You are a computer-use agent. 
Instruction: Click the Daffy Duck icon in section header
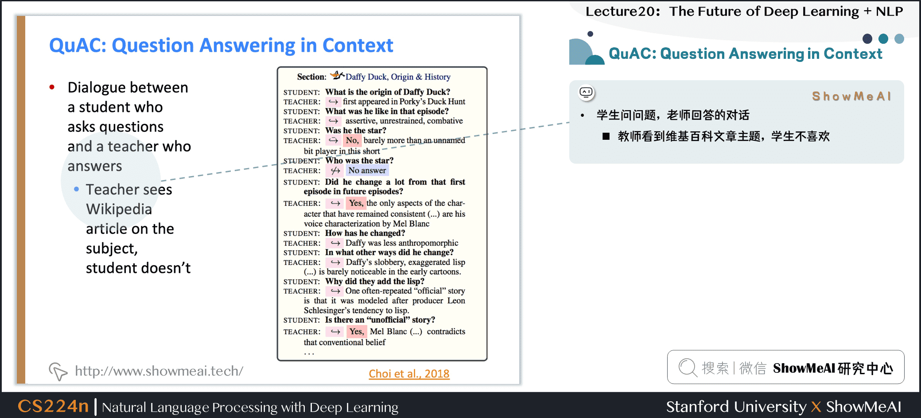(x=337, y=75)
